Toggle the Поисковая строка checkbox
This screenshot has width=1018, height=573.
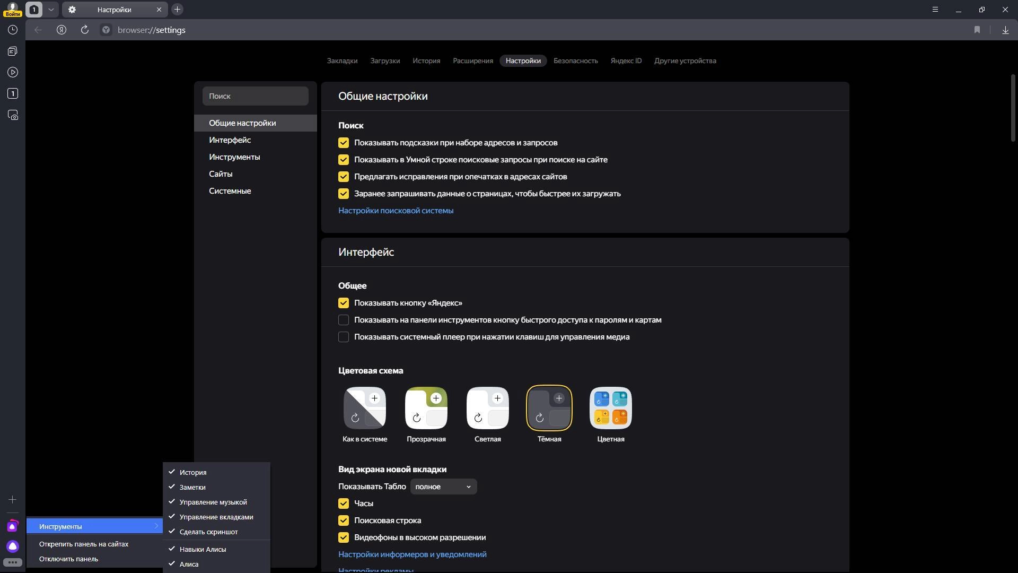344,520
